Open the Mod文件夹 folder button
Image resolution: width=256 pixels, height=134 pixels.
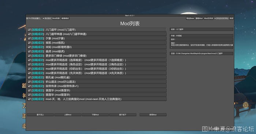click(208, 19)
